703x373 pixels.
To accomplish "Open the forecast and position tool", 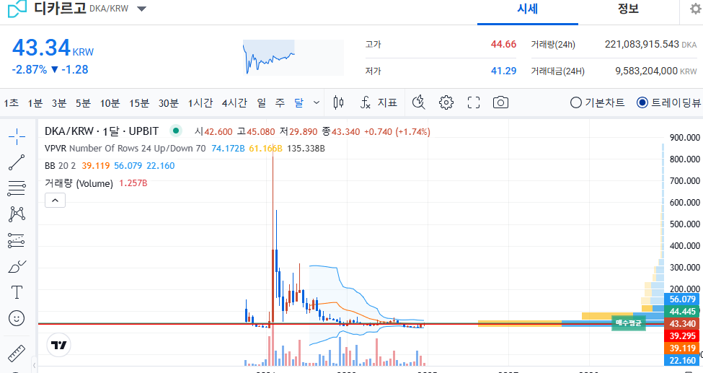I will tap(17, 240).
